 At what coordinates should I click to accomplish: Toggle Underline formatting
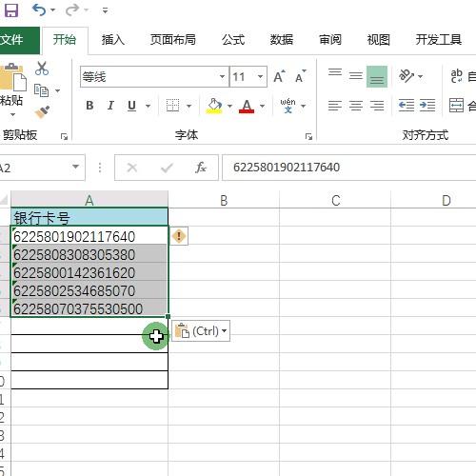tap(131, 106)
